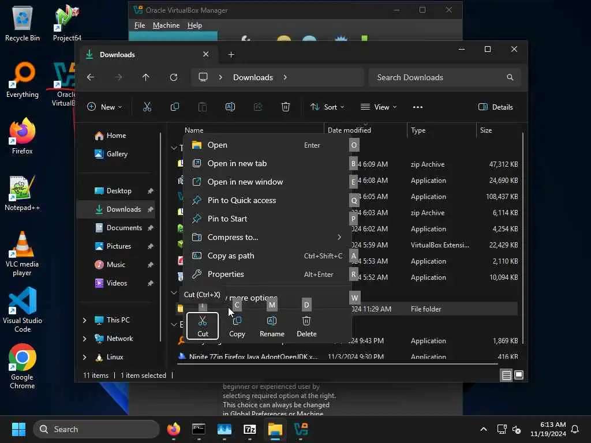This screenshot has height=443, width=591.
Task: Click 7-Zip icon in taskbar
Action: (x=250, y=429)
